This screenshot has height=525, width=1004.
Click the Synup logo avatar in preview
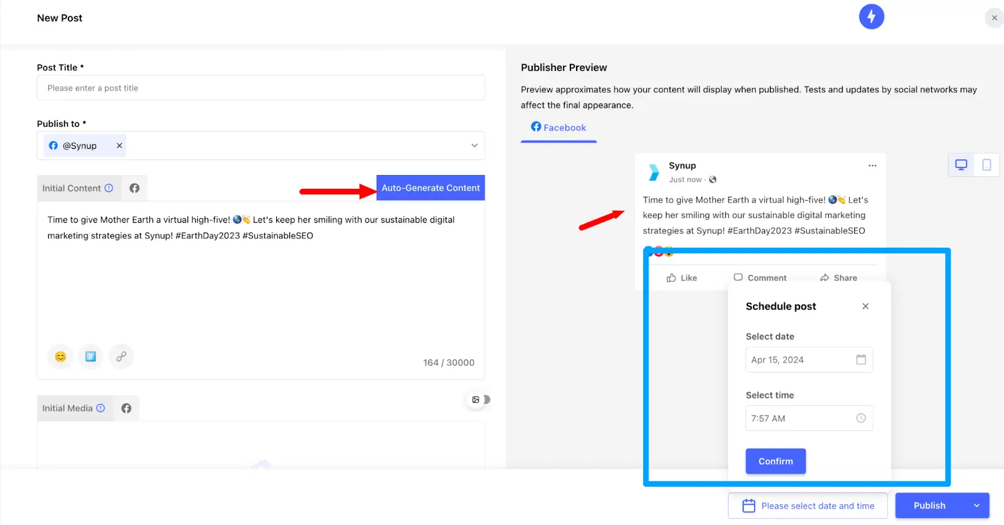point(654,172)
